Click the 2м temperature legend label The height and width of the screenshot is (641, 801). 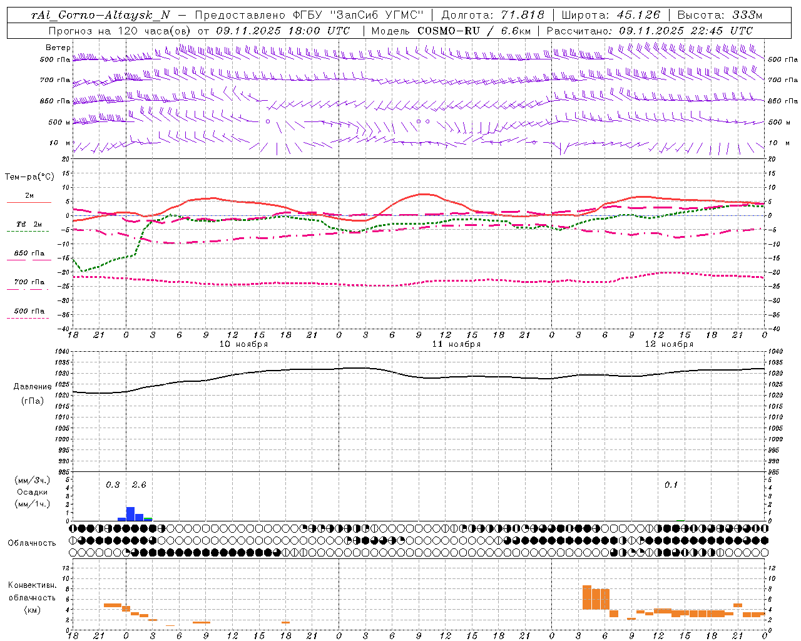tap(29, 195)
